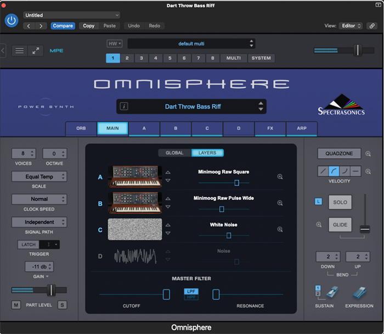Image resolution: width=384 pixels, height=334 pixels.
Task: Toggle the Compare button
Action: (63, 26)
